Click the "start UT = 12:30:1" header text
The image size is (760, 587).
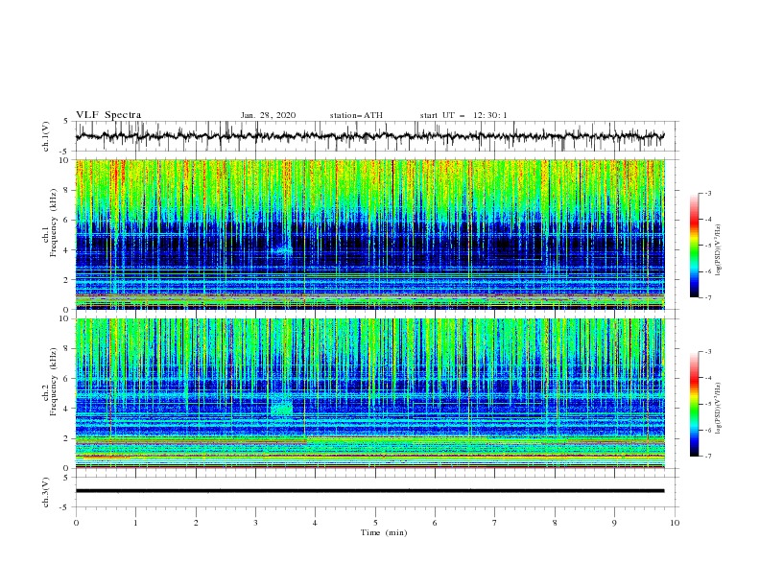click(x=463, y=115)
